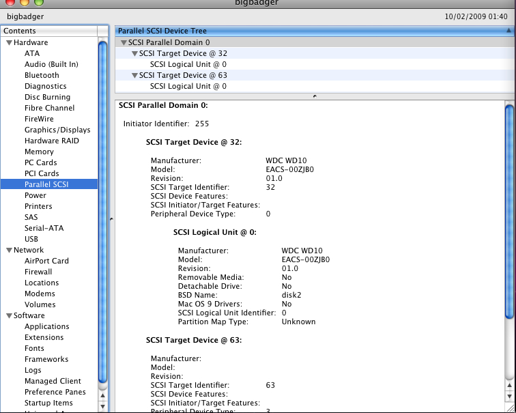Click the Parallel SCSI Device Tree sort arrow
This screenshot has width=516, height=413.
click(508, 30)
